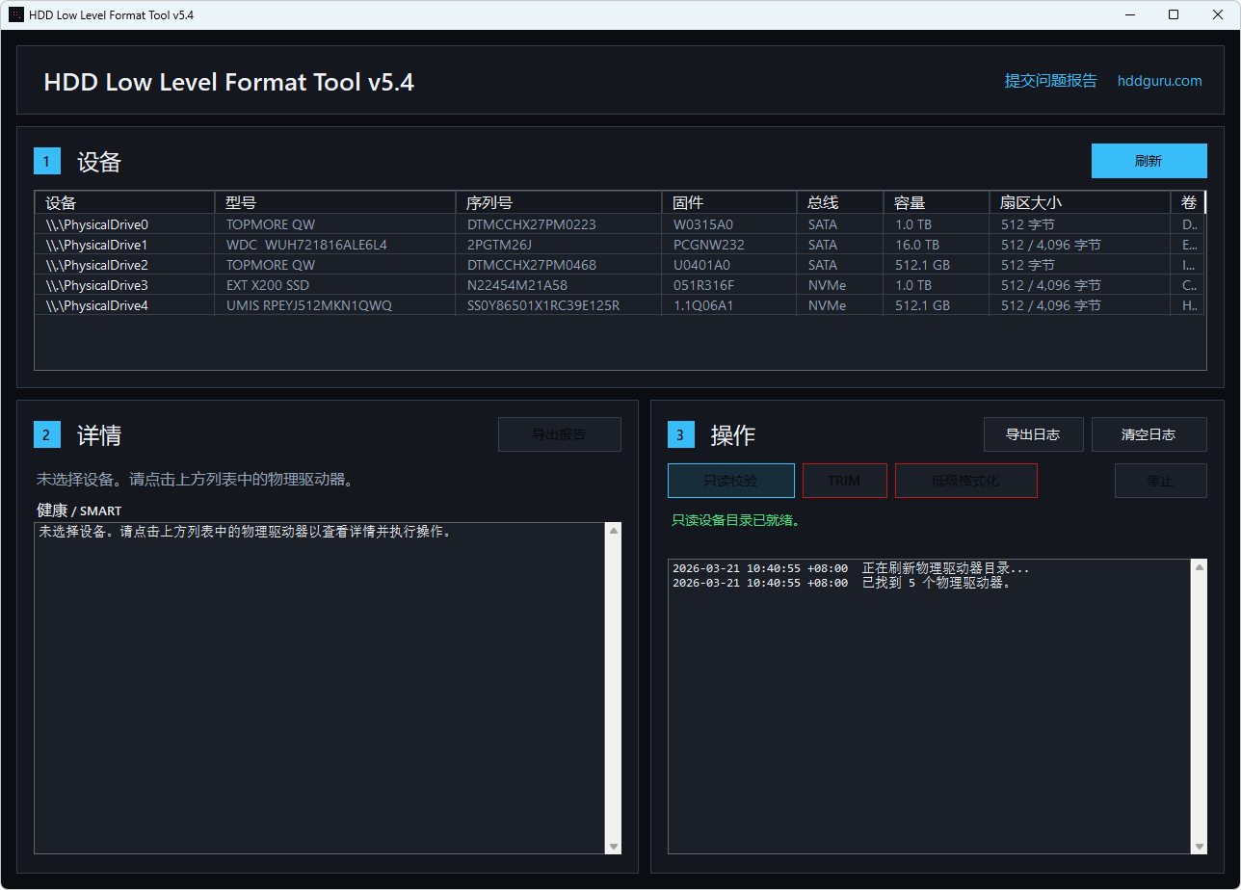Click the step 2 详情 badge

[47, 434]
